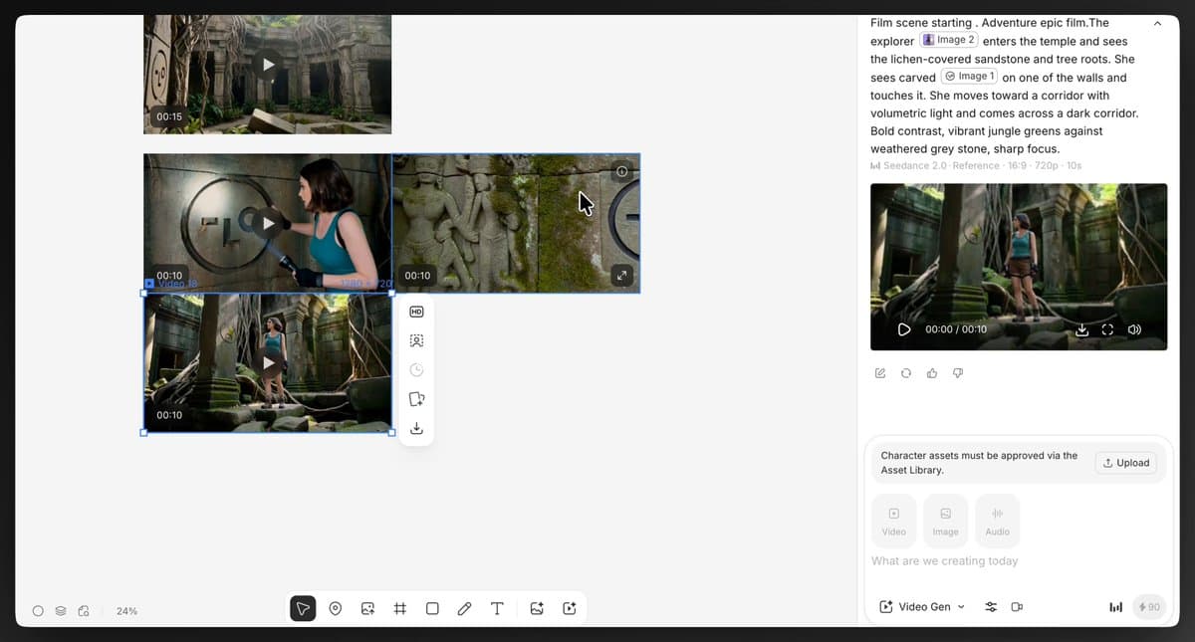1195x642 pixels.
Task: Click the 24% zoom level
Action: pyautogui.click(x=127, y=611)
